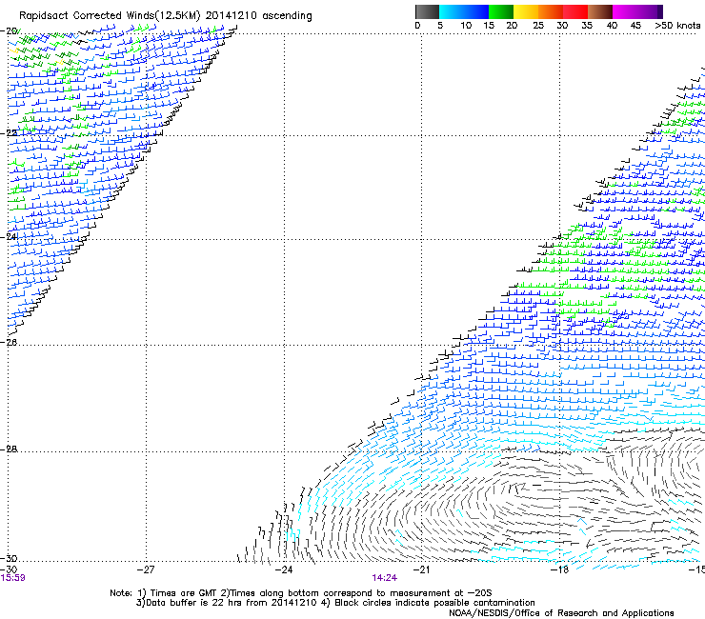Click the NOAA/NESDIS Office of Research credit

(x=561, y=613)
